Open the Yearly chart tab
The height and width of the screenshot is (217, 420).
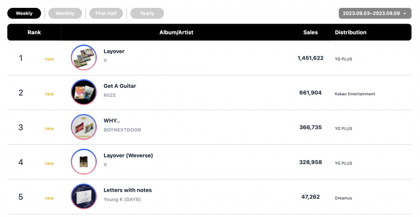147,14
